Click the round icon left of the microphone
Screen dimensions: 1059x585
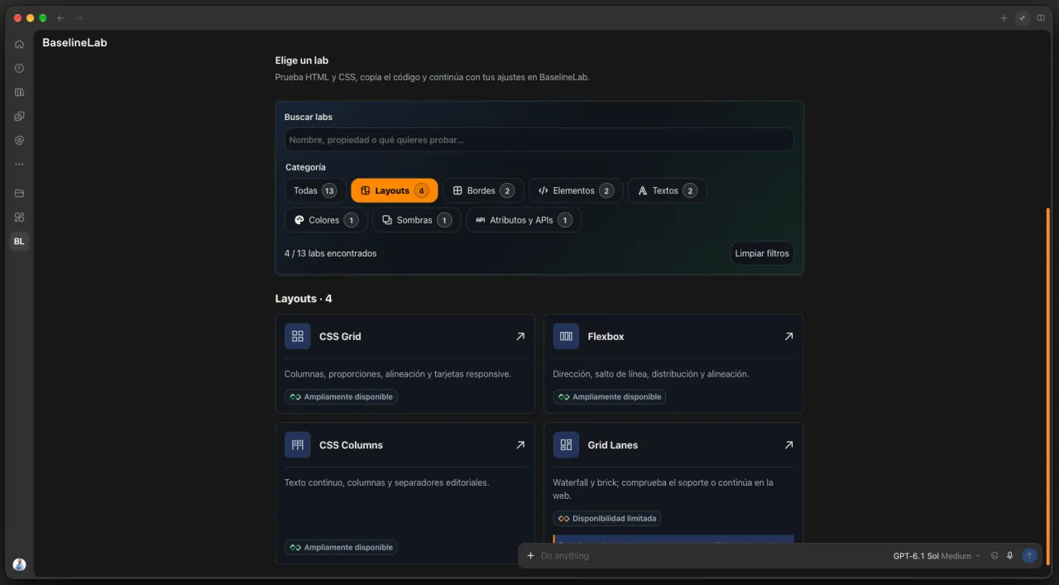(994, 555)
